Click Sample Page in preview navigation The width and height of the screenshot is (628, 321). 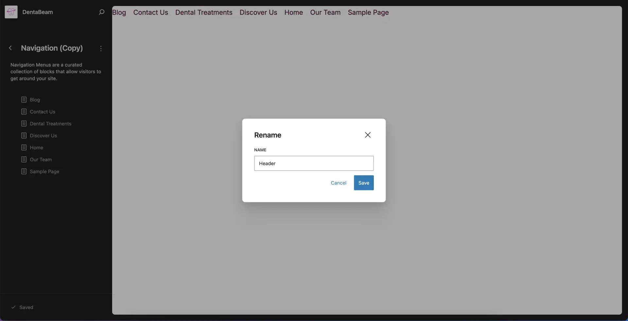[x=368, y=12]
